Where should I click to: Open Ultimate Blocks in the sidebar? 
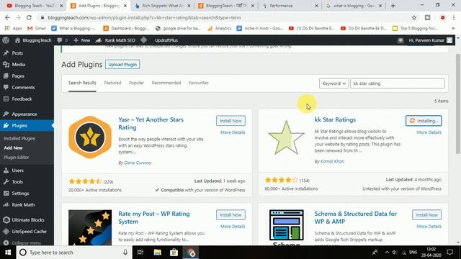pyautogui.click(x=28, y=220)
